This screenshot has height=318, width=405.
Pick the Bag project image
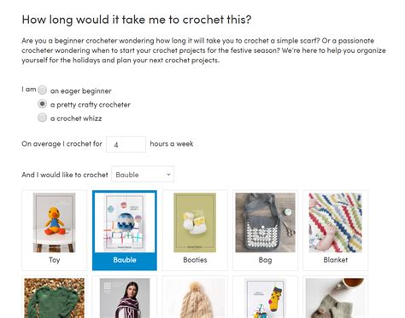(265, 223)
